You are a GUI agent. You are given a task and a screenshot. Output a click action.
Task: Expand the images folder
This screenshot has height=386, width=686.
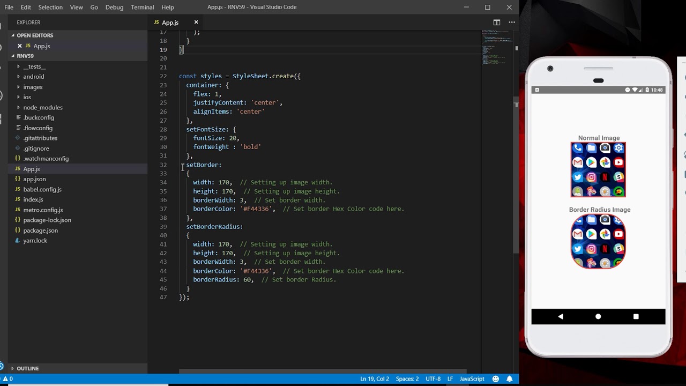33,87
